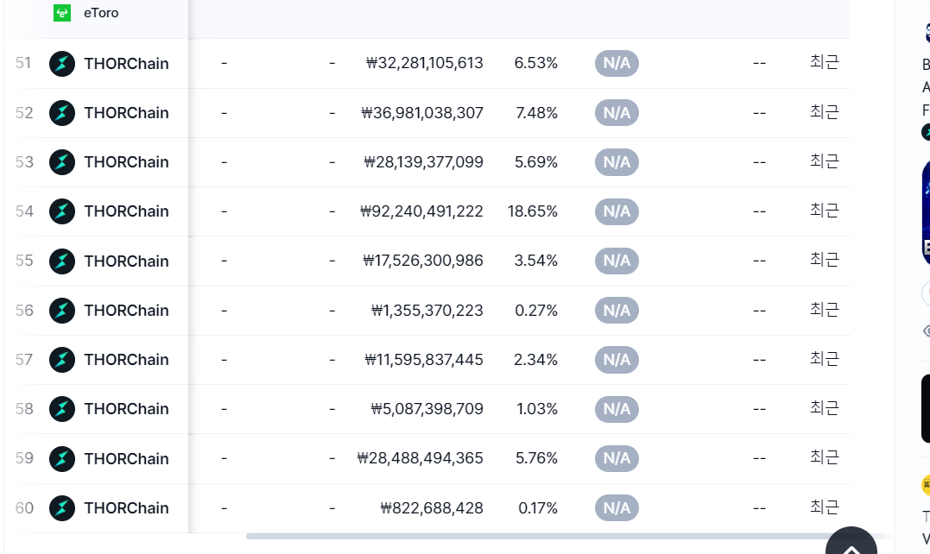Open THORChain name link in row 57
The width and height of the screenshot is (930, 554).
coord(126,360)
